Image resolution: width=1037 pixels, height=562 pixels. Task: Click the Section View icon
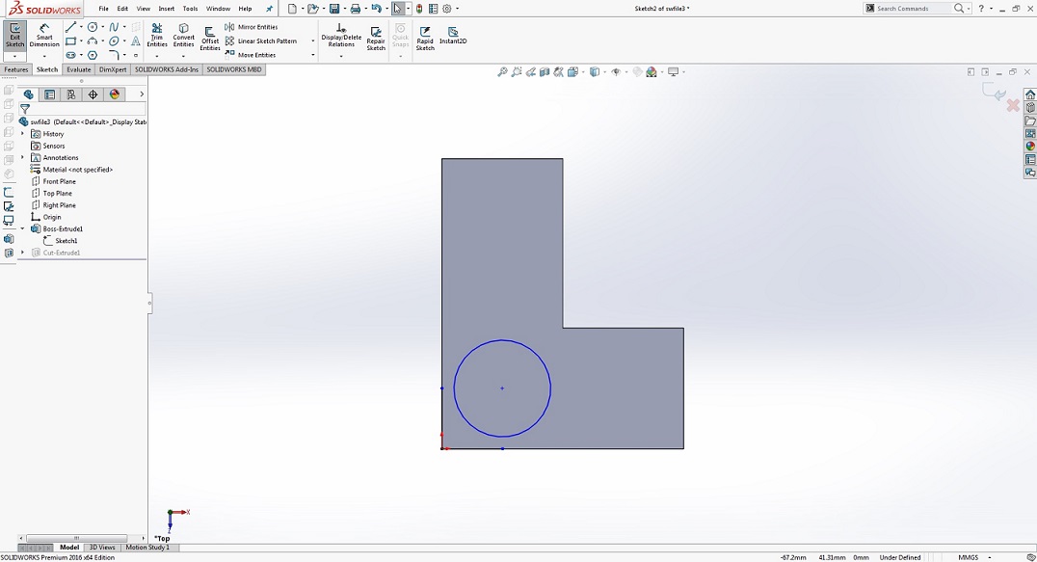click(x=545, y=72)
